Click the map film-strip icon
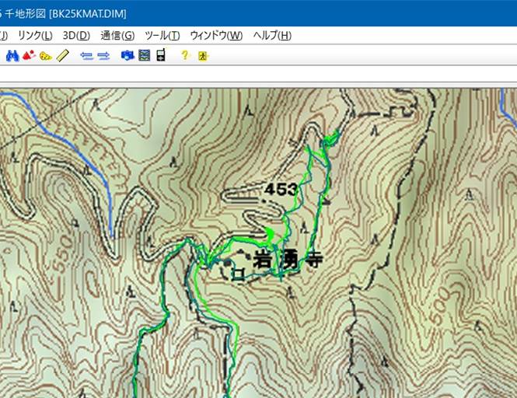This screenshot has height=398, width=517. point(144,55)
